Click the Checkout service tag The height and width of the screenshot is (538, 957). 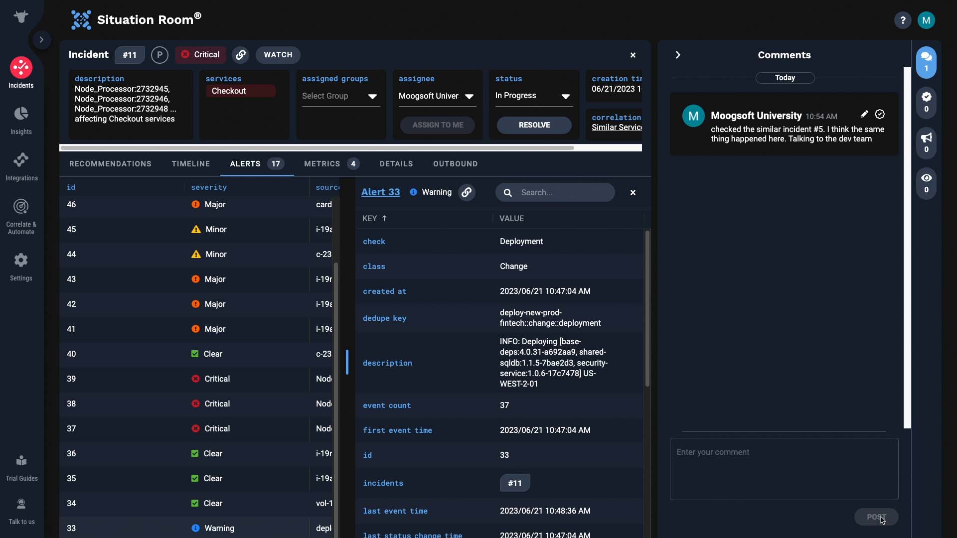tap(241, 91)
